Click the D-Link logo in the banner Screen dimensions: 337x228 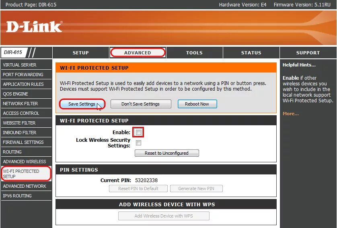coord(34,27)
